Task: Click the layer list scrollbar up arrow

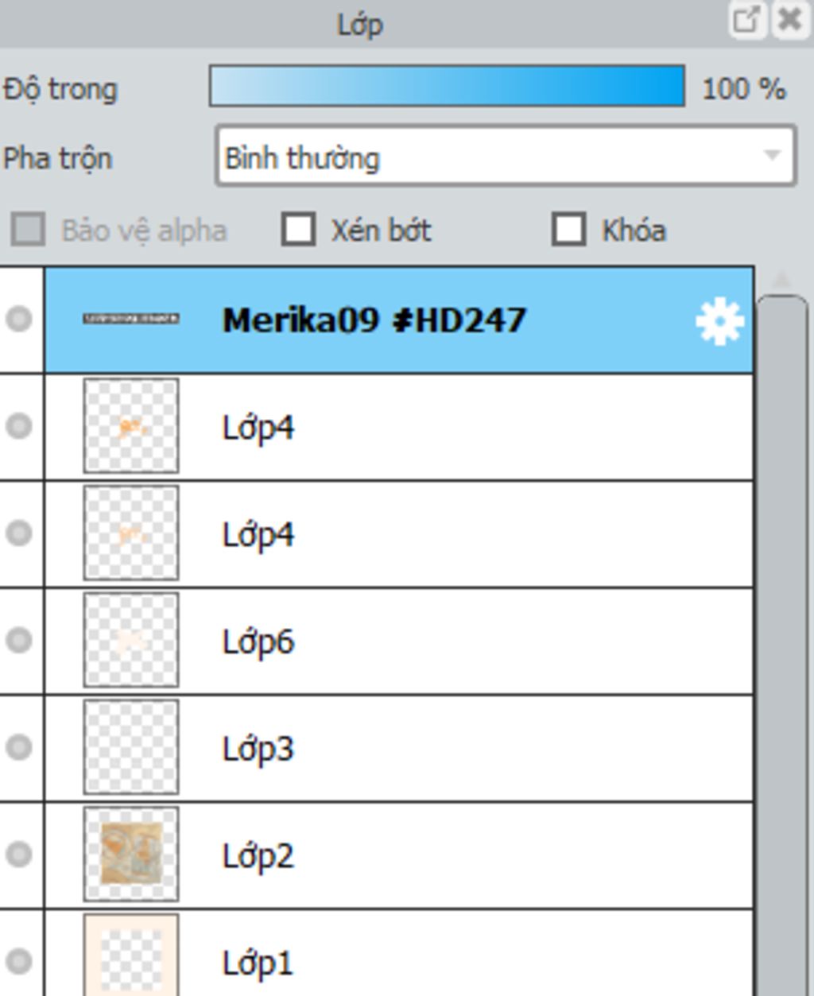Action: 782,279
